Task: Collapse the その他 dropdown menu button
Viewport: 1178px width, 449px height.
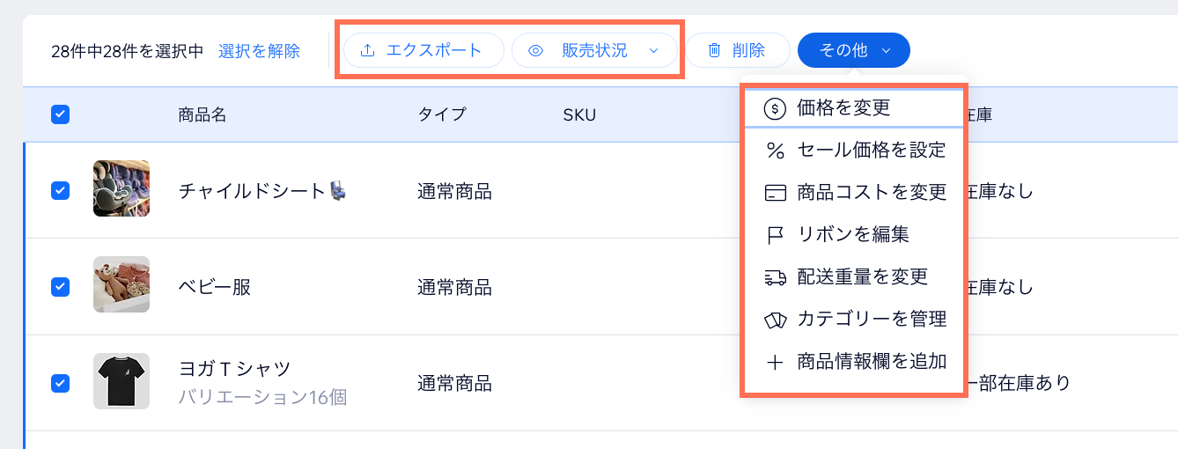Action: (853, 51)
